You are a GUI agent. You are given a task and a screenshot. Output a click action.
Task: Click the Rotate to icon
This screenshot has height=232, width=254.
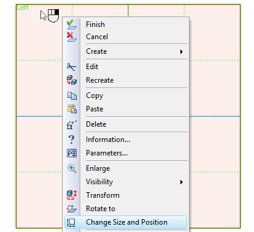click(72, 209)
